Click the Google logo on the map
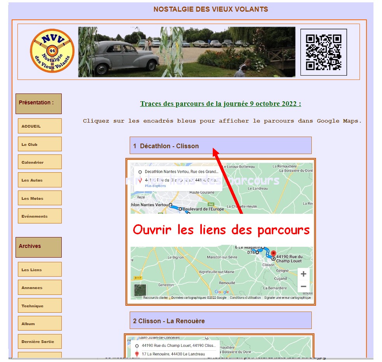Viewport: 382px width, 362px height. (222, 292)
